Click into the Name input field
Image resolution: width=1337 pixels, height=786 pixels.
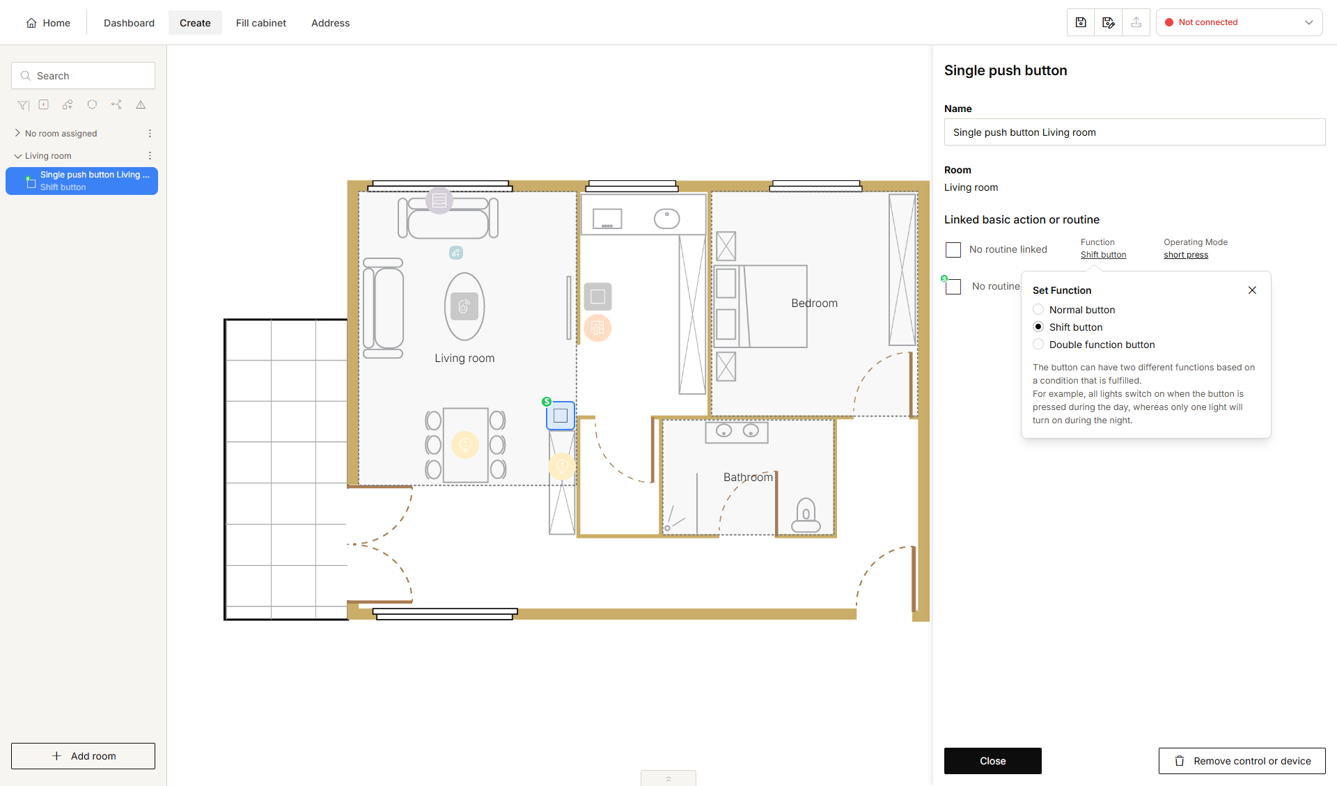click(1134, 132)
